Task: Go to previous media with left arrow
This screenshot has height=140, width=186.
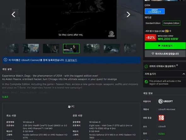Action: 14,15
